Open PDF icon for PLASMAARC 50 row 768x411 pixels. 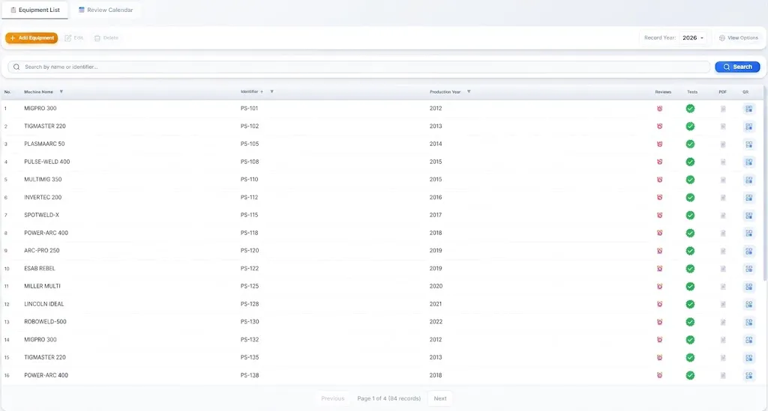(x=723, y=144)
